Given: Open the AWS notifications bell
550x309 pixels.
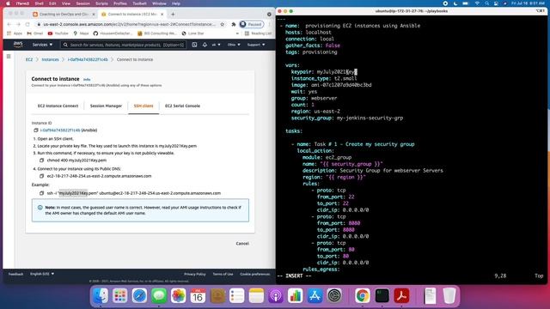Looking at the screenshot, I should pos(205,45).
